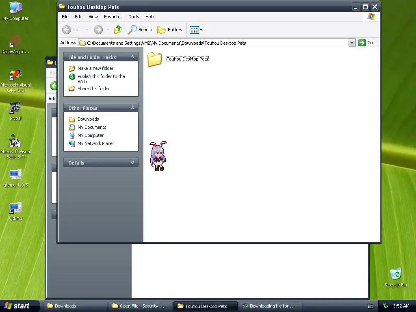The width and height of the screenshot is (416, 312).
Task: Switch to Open File - Security taskbar item
Action: (140, 306)
